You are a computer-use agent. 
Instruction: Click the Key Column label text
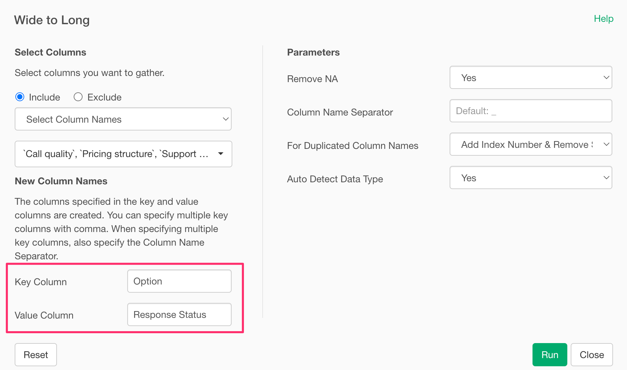pos(41,282)
